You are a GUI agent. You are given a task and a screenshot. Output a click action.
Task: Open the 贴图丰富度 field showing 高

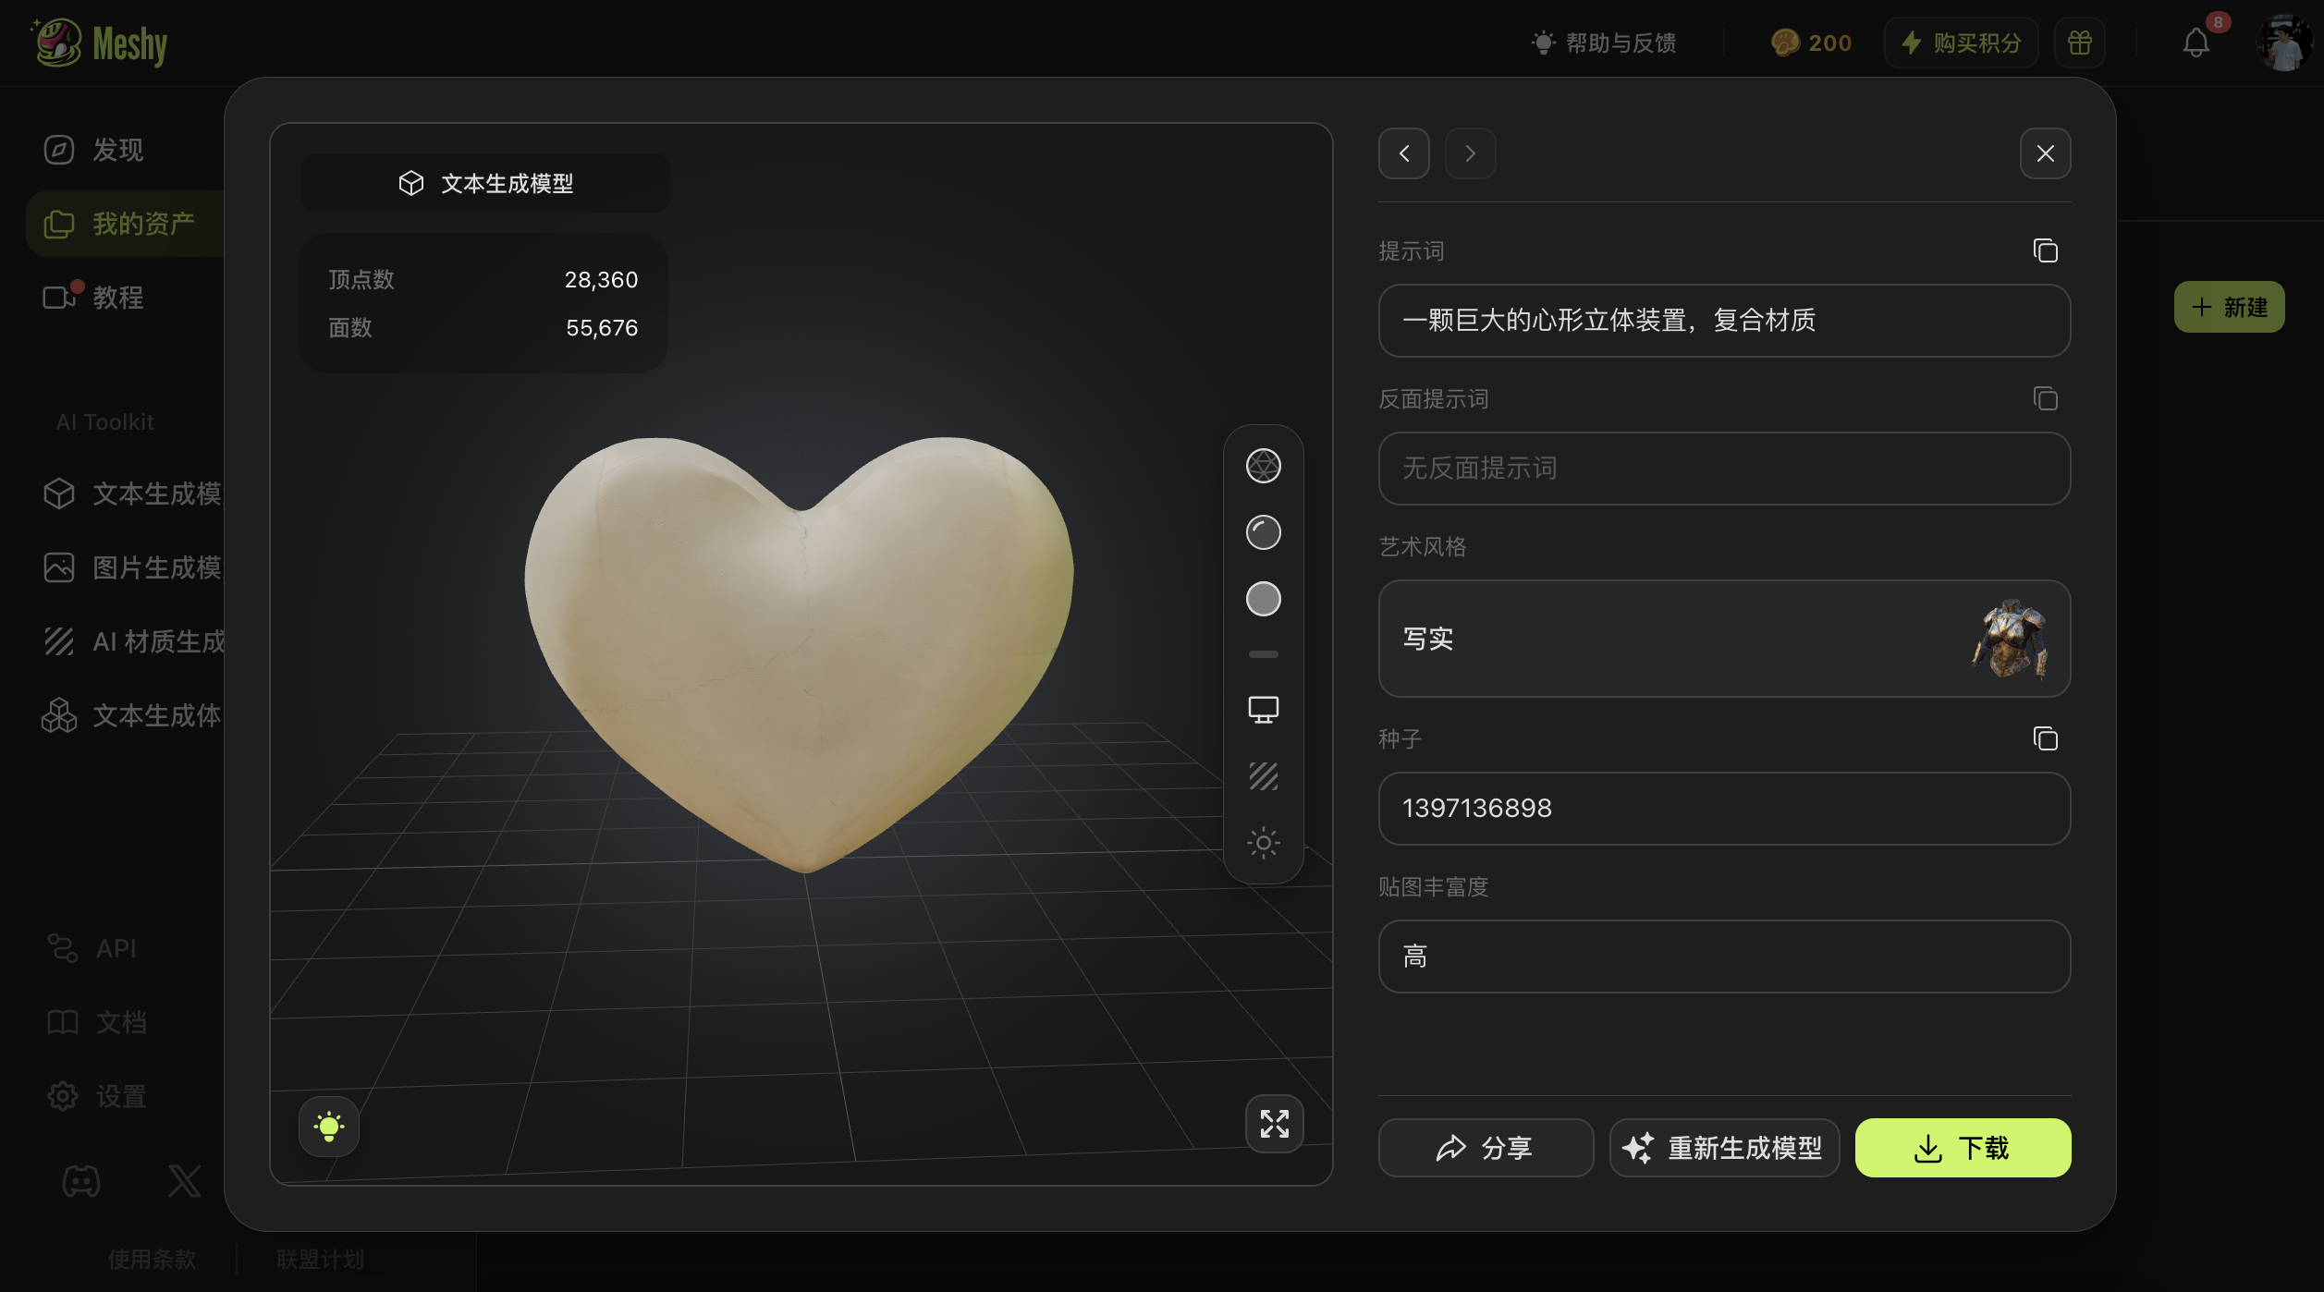[1724, 956]
